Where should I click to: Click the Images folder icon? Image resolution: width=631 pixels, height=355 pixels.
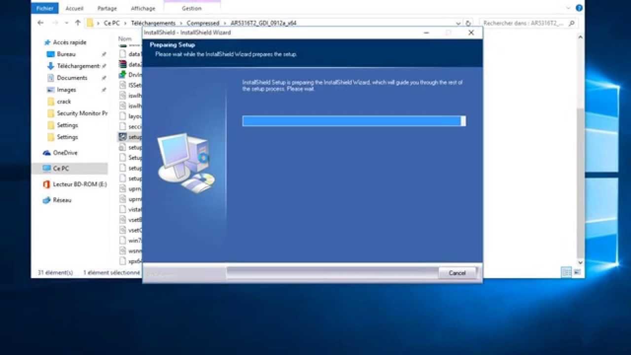[x=50, y=90]
